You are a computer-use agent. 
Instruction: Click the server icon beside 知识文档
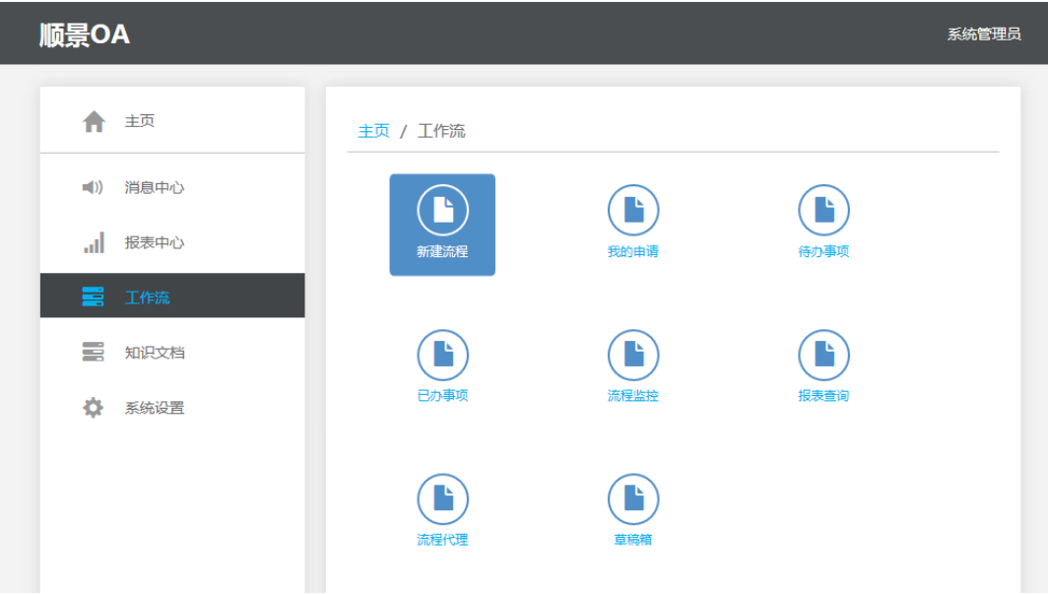pyautogui.click(x=93, y=353)
